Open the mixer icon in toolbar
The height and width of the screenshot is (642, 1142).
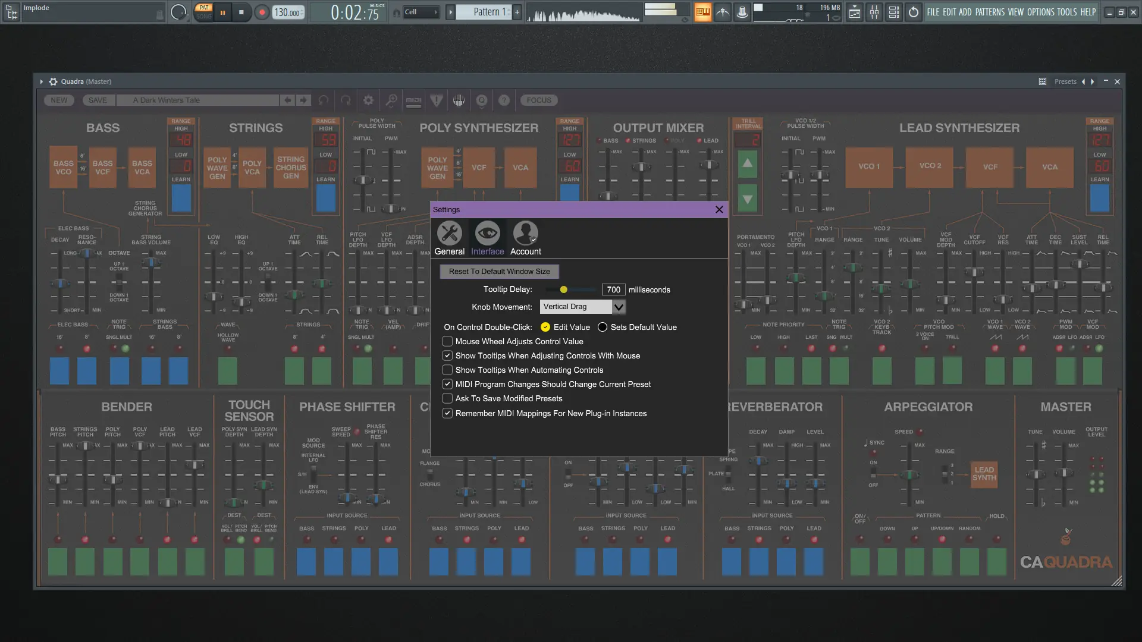[x=874, y=12]
